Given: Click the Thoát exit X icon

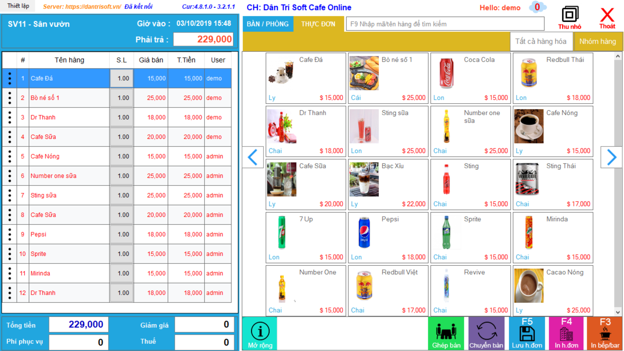Looking at the screenshot, I should coord(607,18).
